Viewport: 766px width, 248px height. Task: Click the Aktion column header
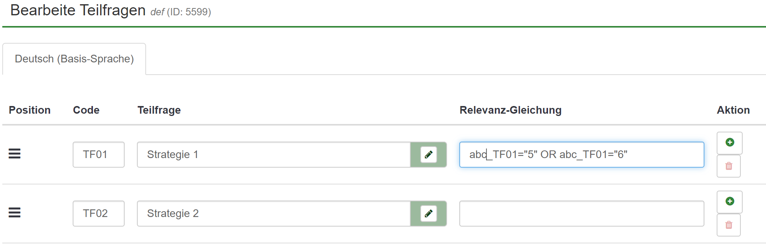(733, 110)
